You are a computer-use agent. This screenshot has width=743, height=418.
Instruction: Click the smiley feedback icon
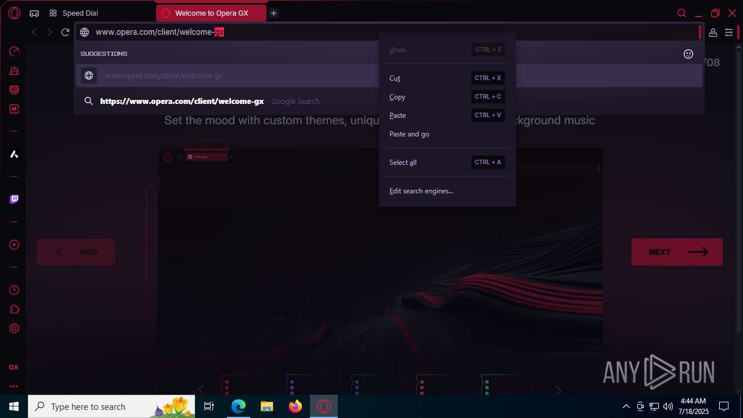pos(688,54)
